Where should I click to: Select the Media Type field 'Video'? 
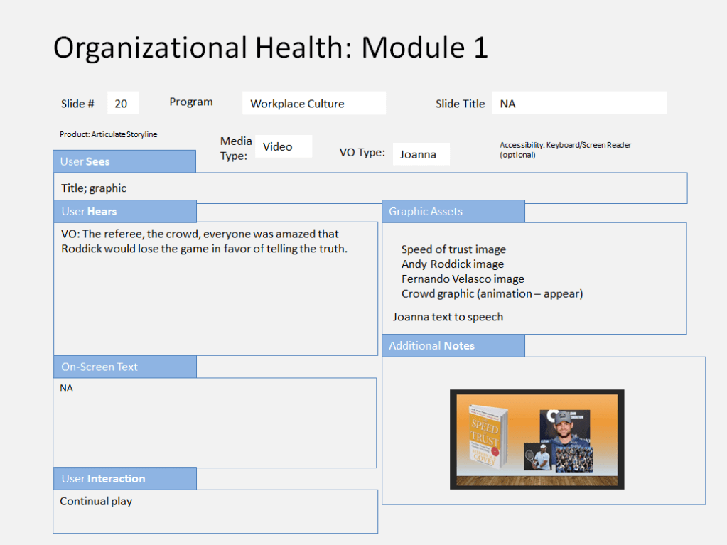point(283,146)
